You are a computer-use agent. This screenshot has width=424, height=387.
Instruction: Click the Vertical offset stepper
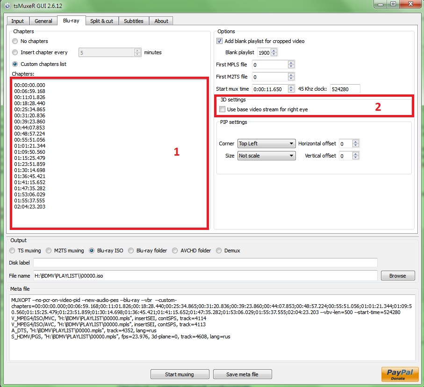tap(356, 156)
